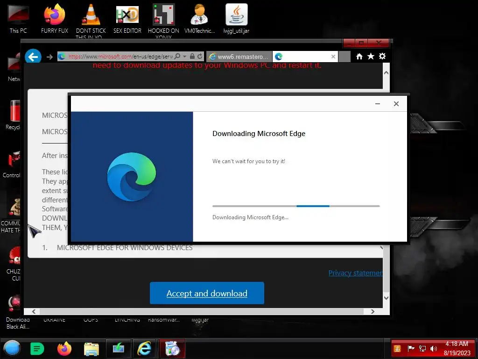This screenshot has width=478, height=359.
Task: Open the setup disc installer taskbar item
Action: 172,348
